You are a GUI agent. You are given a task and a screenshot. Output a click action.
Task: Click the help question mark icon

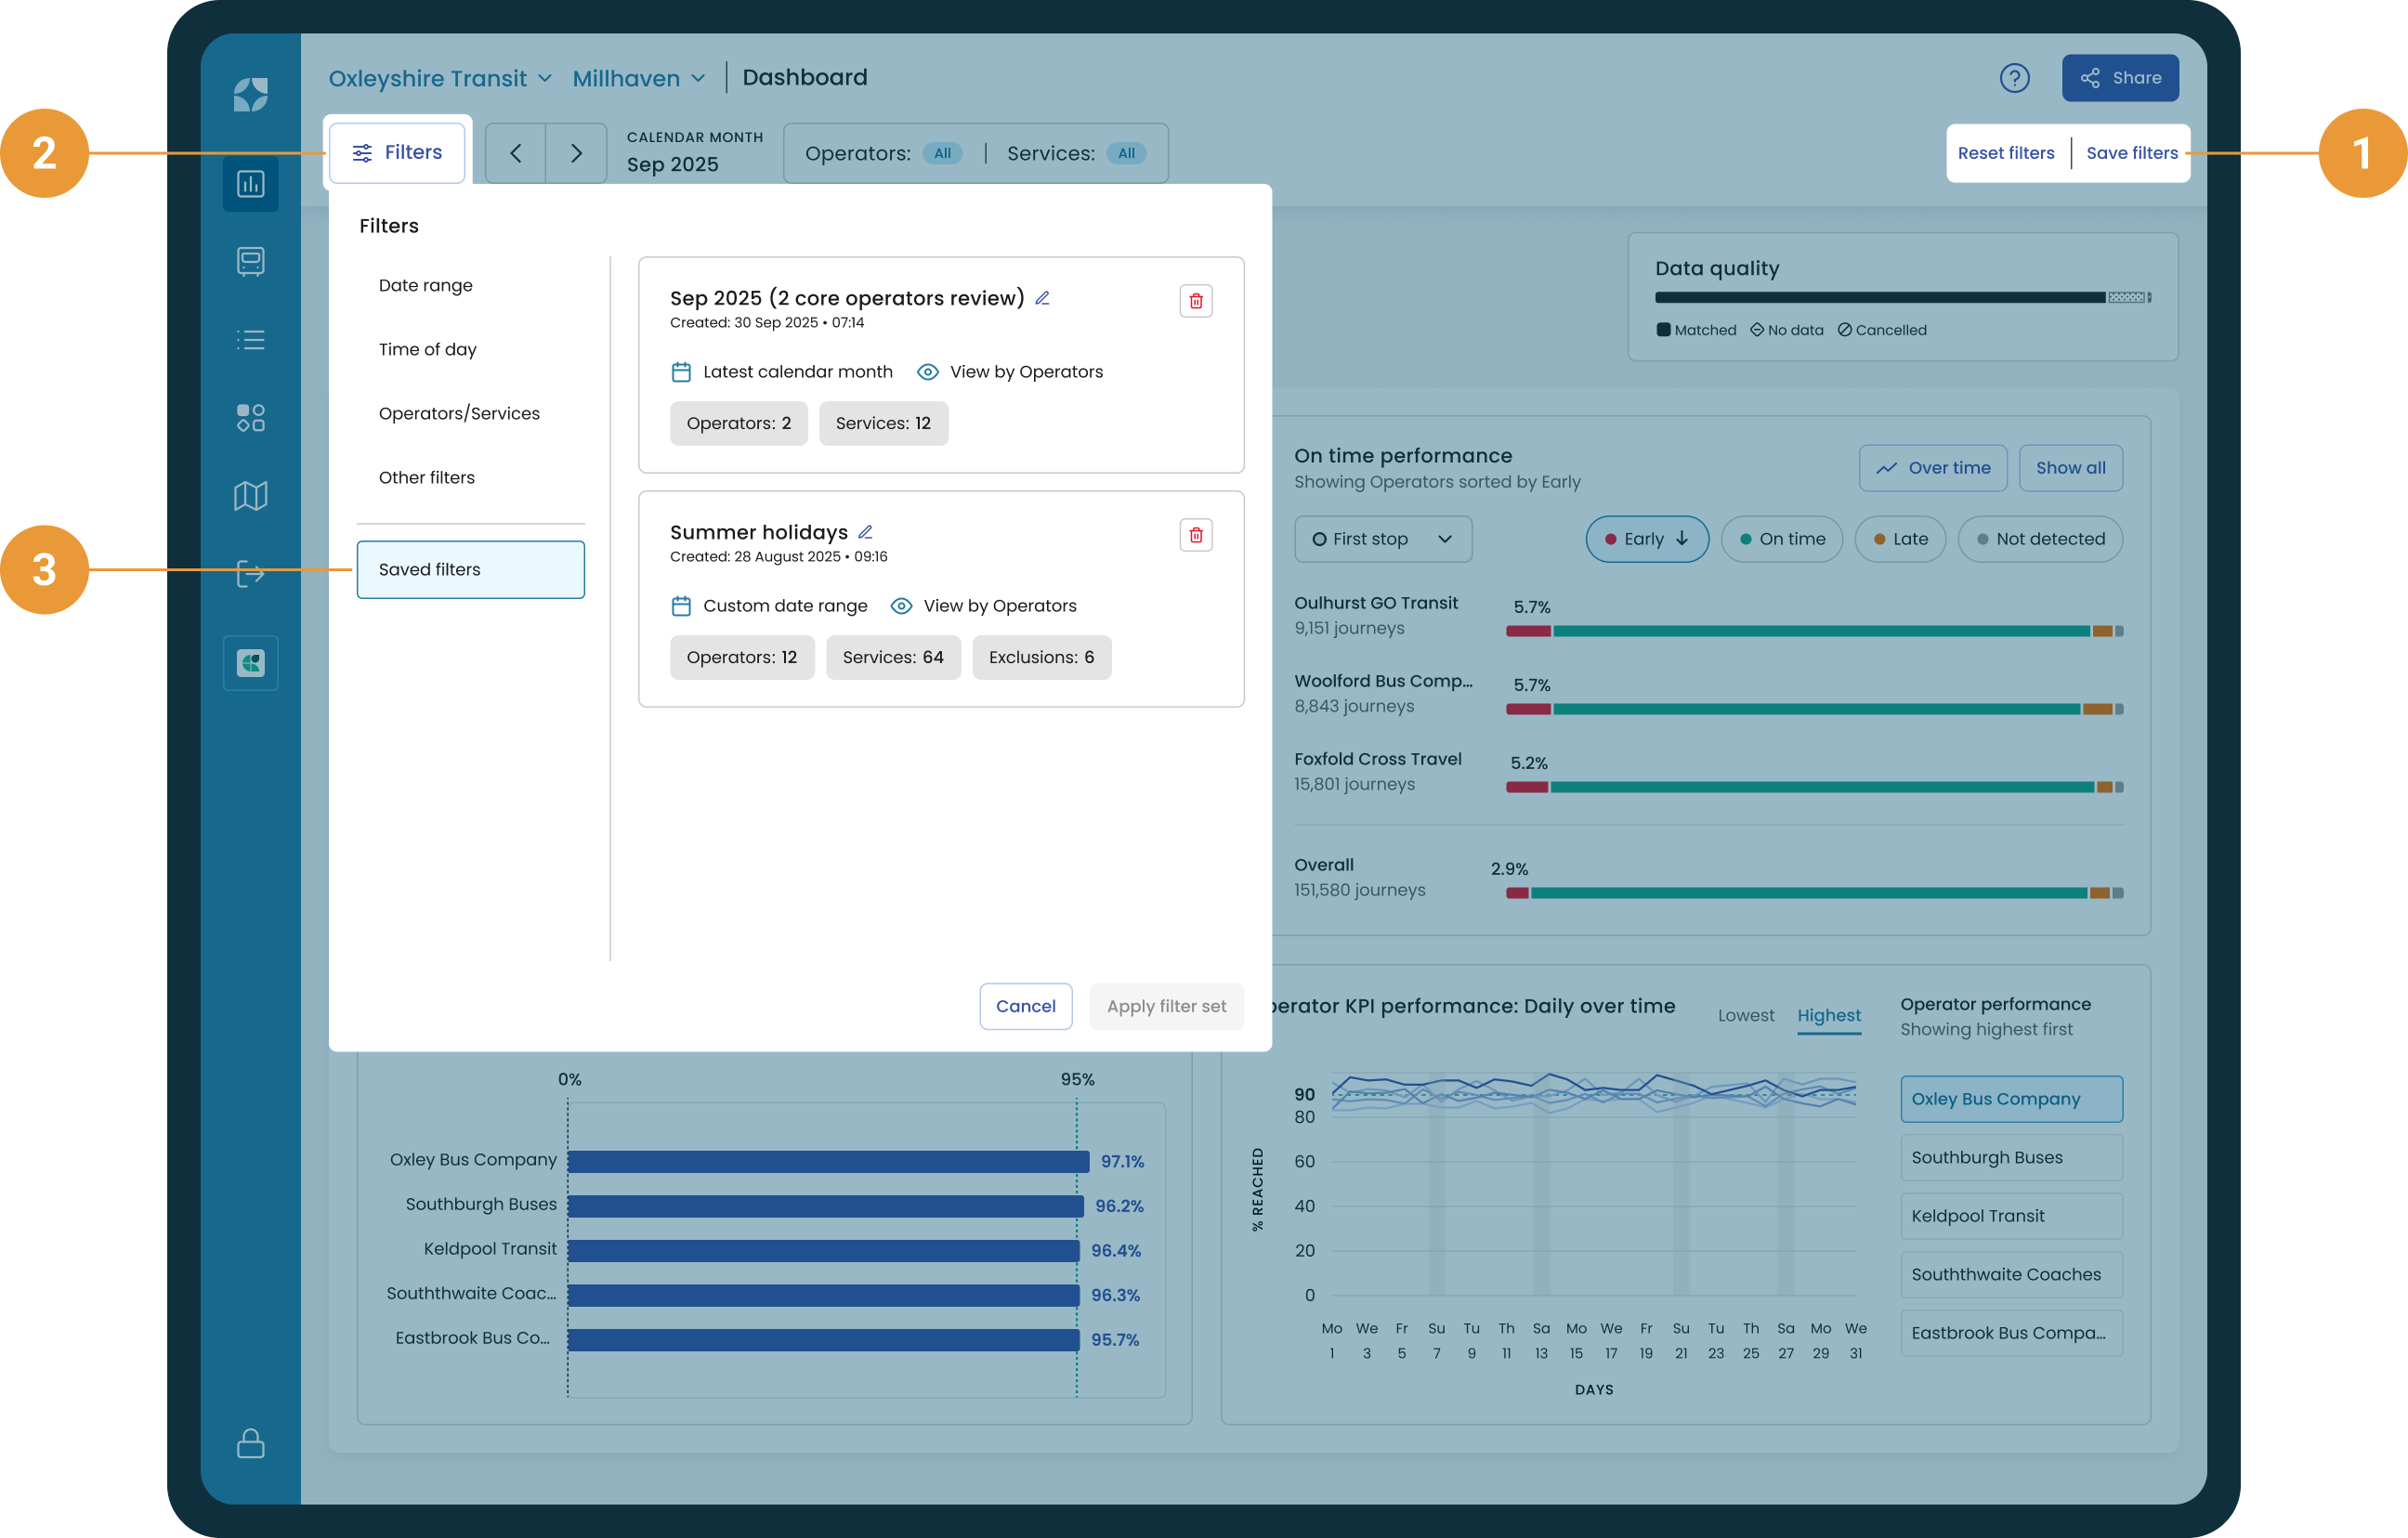tap(2013, 78)
